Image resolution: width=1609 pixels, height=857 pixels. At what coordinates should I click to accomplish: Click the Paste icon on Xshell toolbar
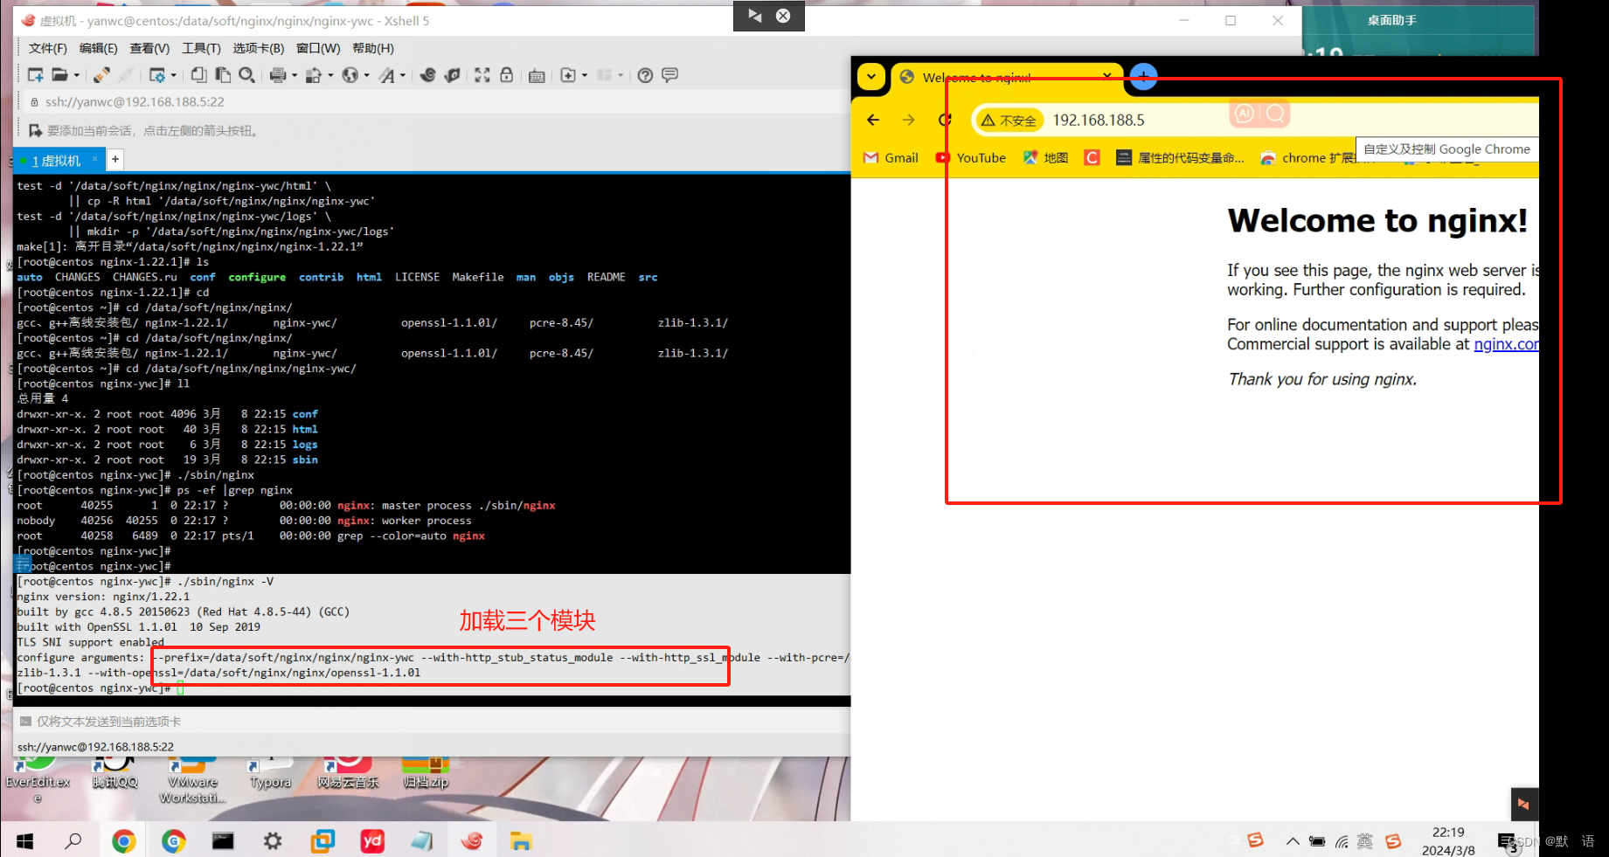coord(222,75)
